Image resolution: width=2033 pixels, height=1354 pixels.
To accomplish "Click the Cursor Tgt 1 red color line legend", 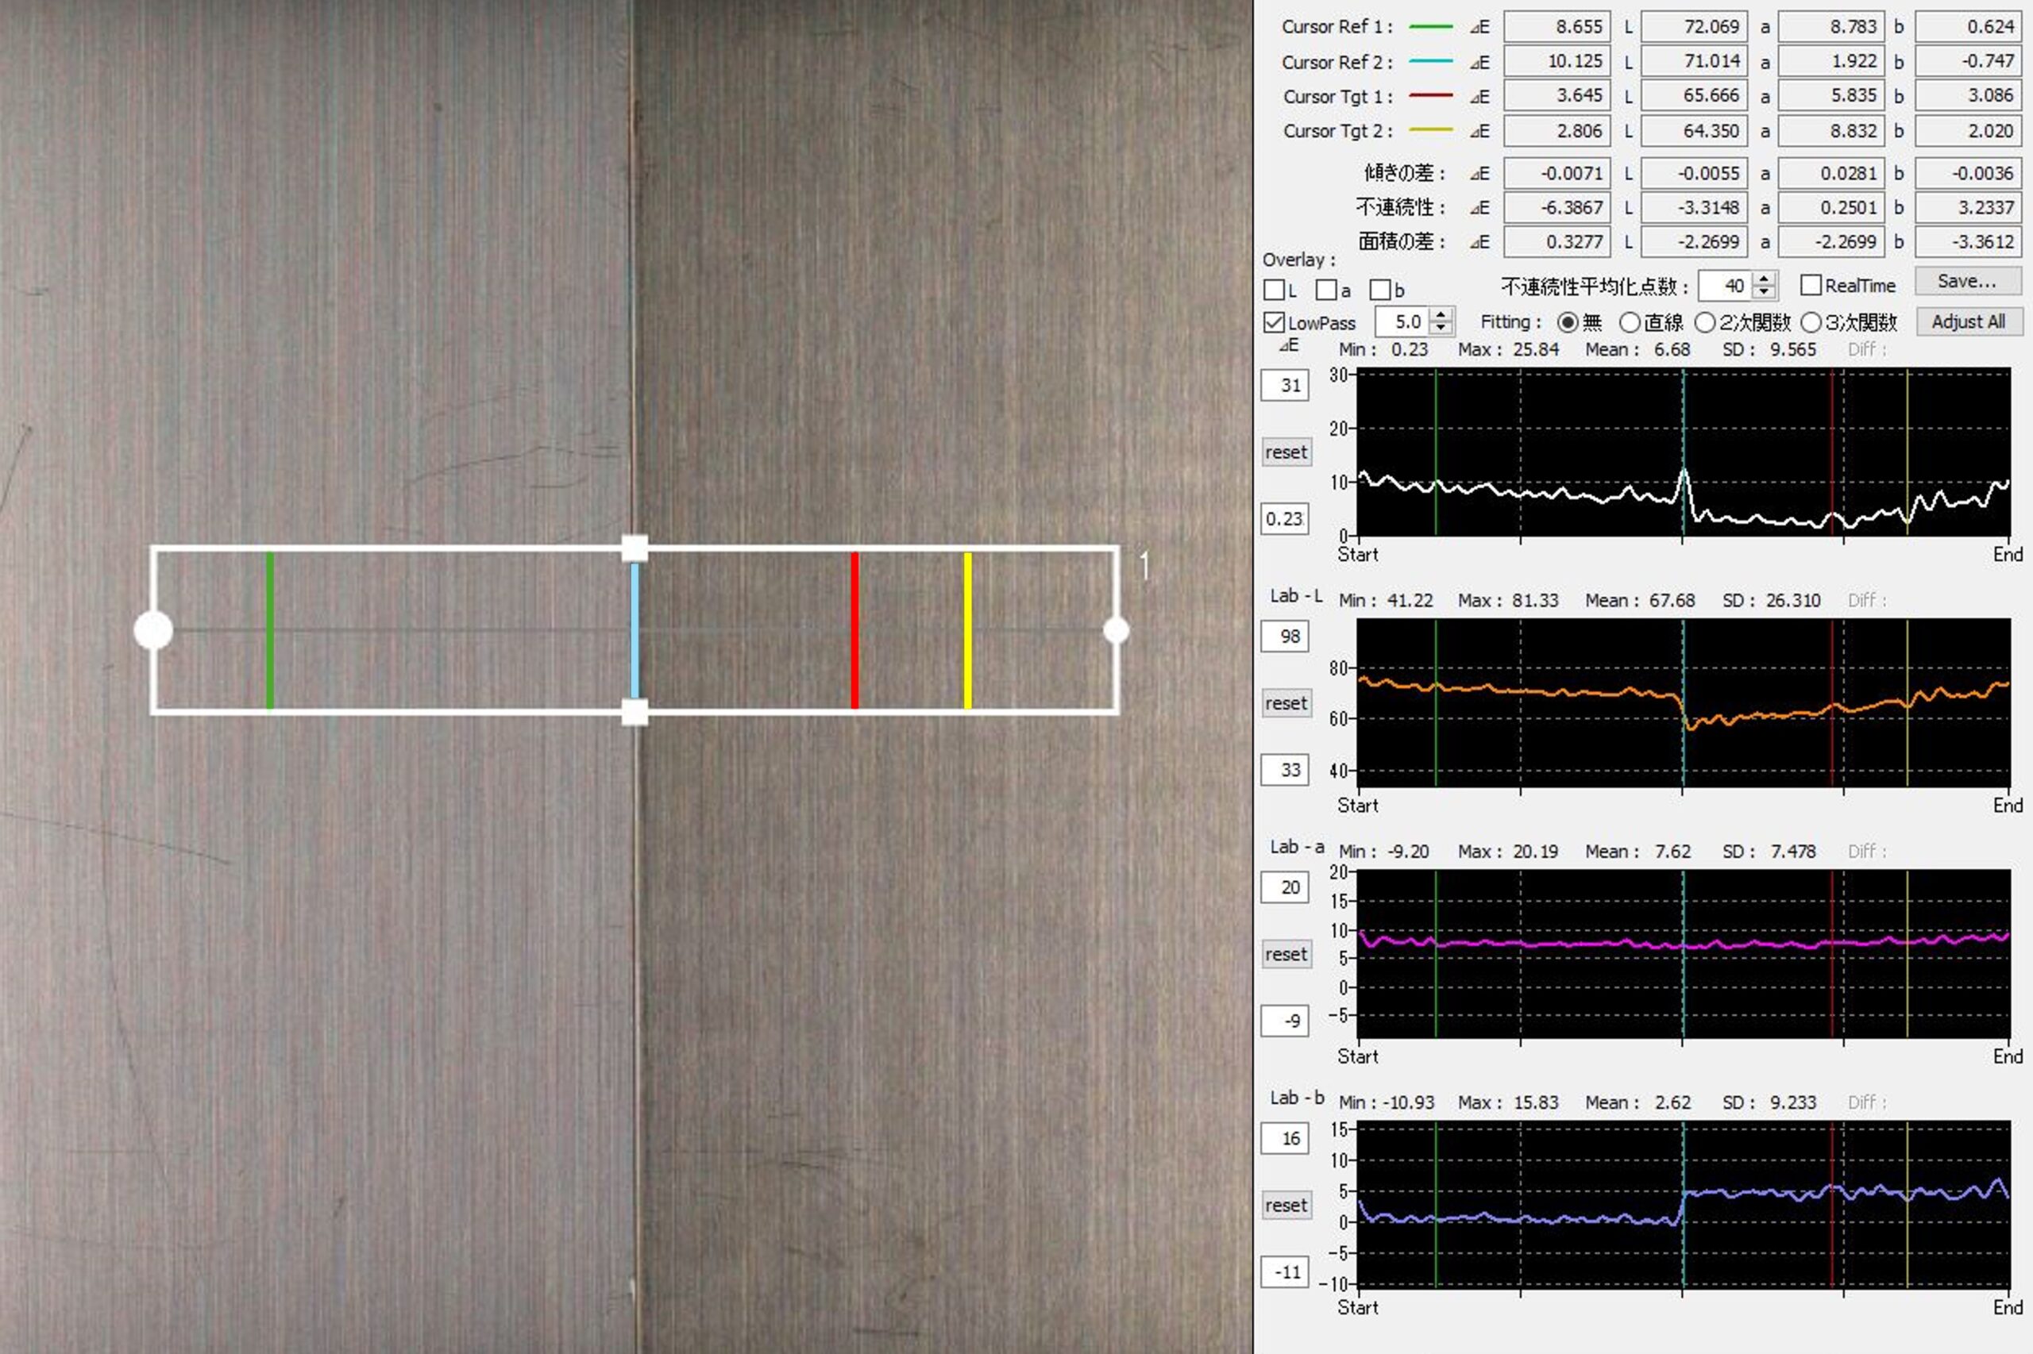I will click(x=1431, y=95).
